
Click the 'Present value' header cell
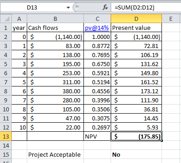136,28
